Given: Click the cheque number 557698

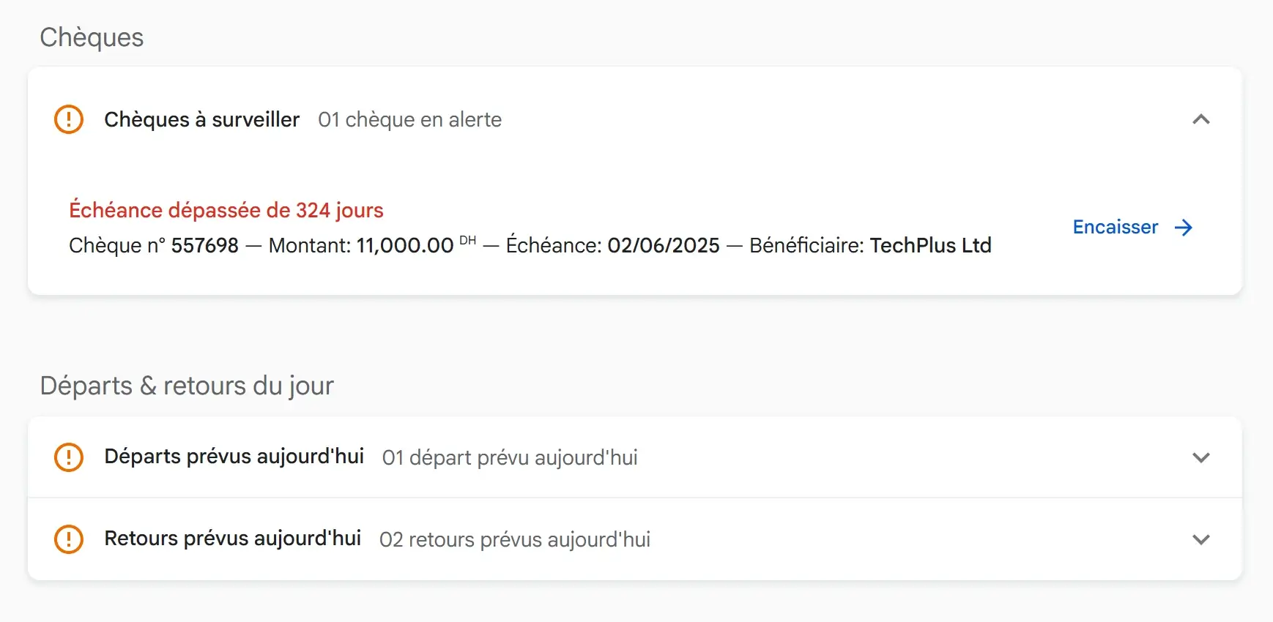Looking at the screenshot, I should 205,245.
